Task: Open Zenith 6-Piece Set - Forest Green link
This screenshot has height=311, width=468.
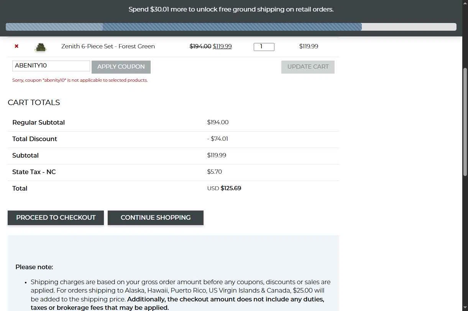Action: pos(108,46)
